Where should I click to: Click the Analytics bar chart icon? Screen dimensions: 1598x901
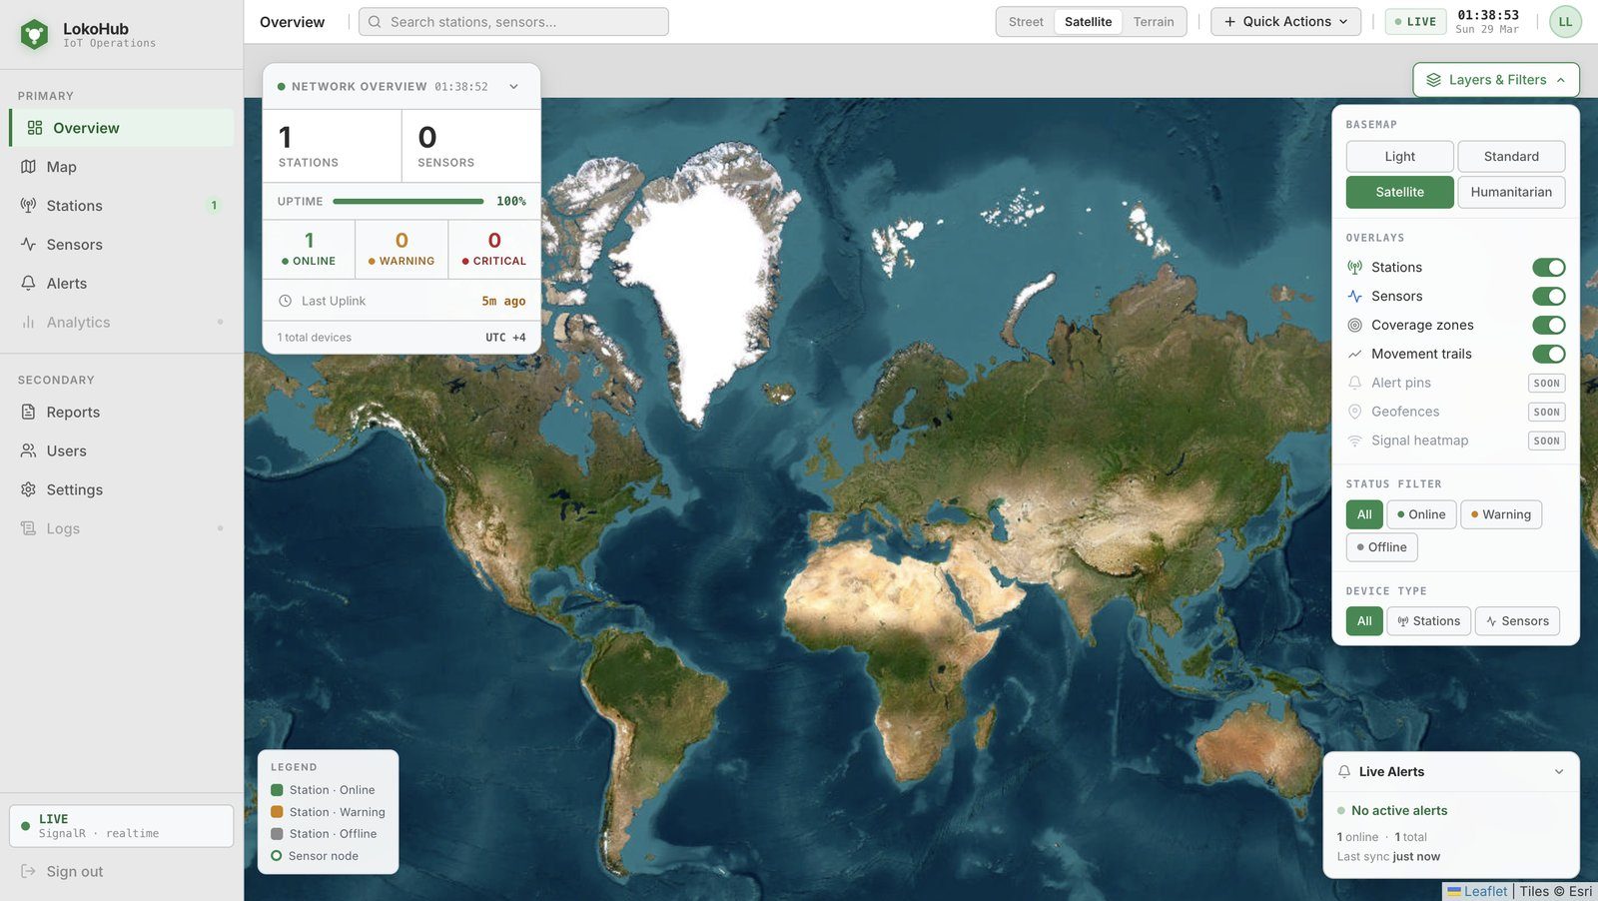coord(28,323)
